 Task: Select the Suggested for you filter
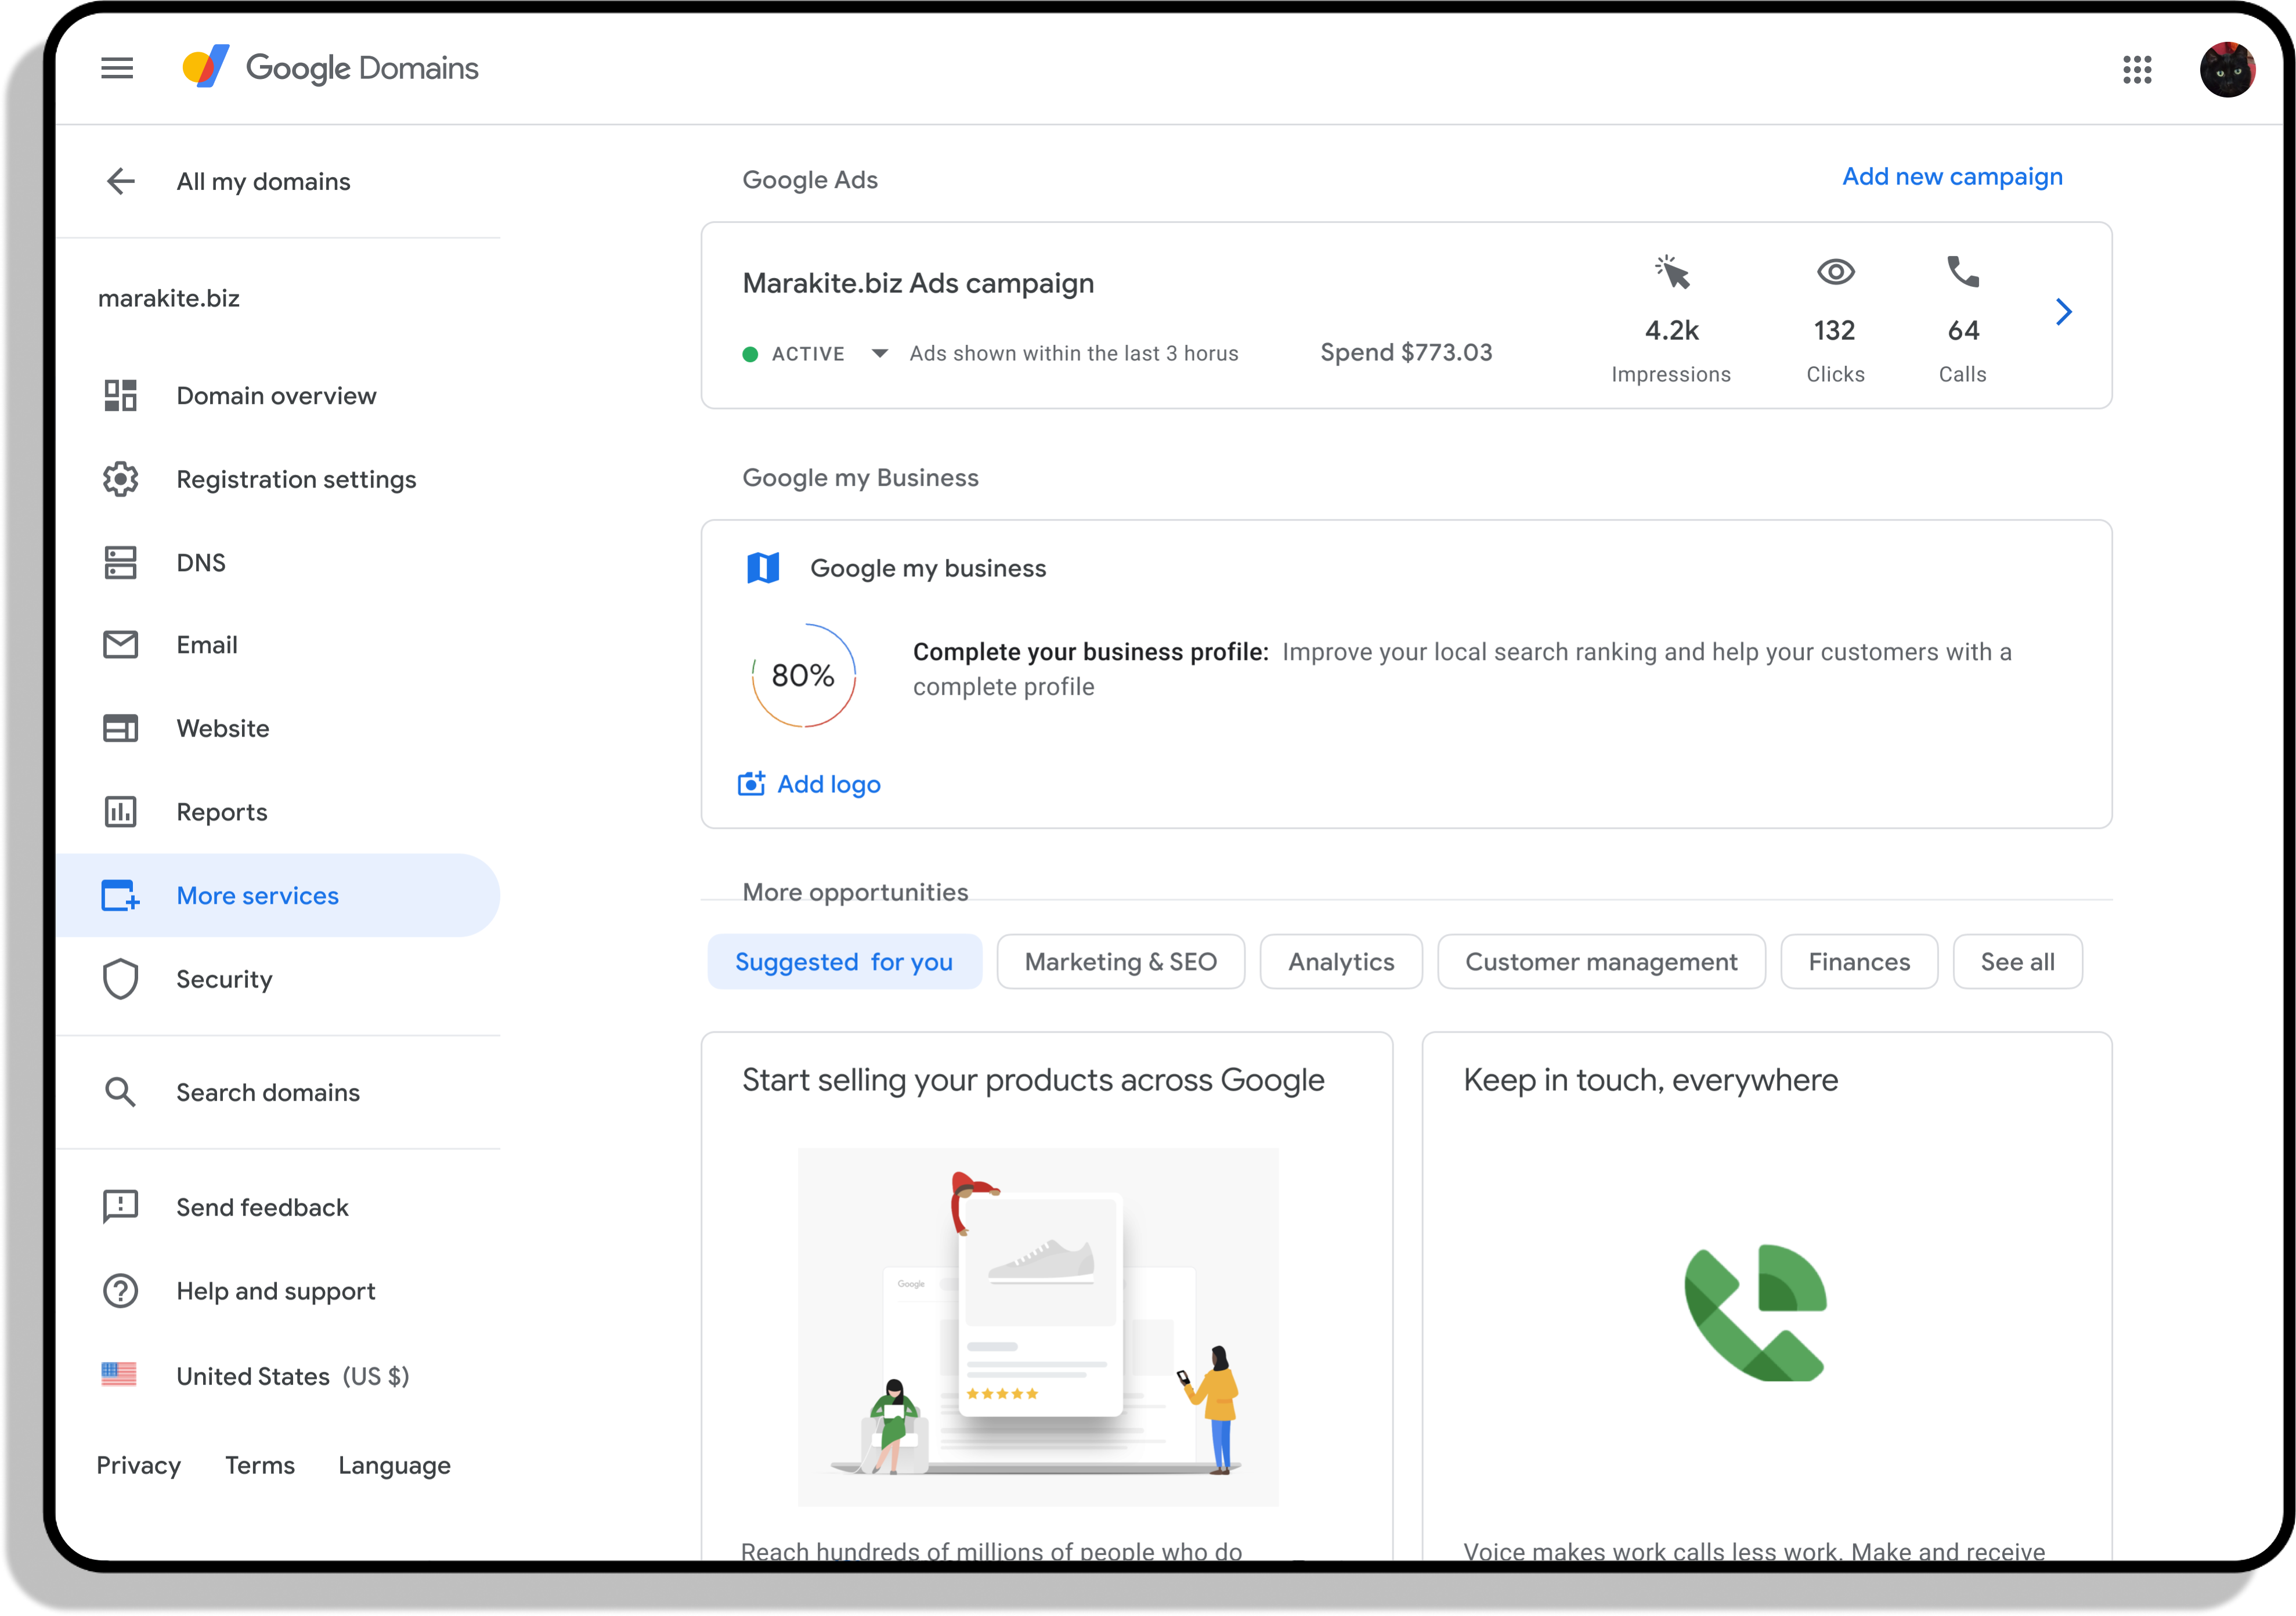click(844, 962)
